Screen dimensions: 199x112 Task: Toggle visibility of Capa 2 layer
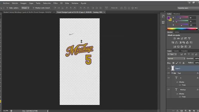point(169,68)
